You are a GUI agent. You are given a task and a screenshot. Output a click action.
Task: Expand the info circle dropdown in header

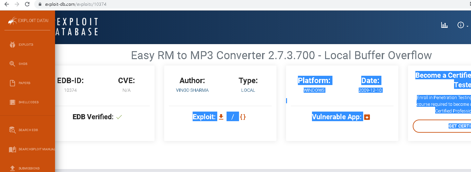(x=463, y=25)
